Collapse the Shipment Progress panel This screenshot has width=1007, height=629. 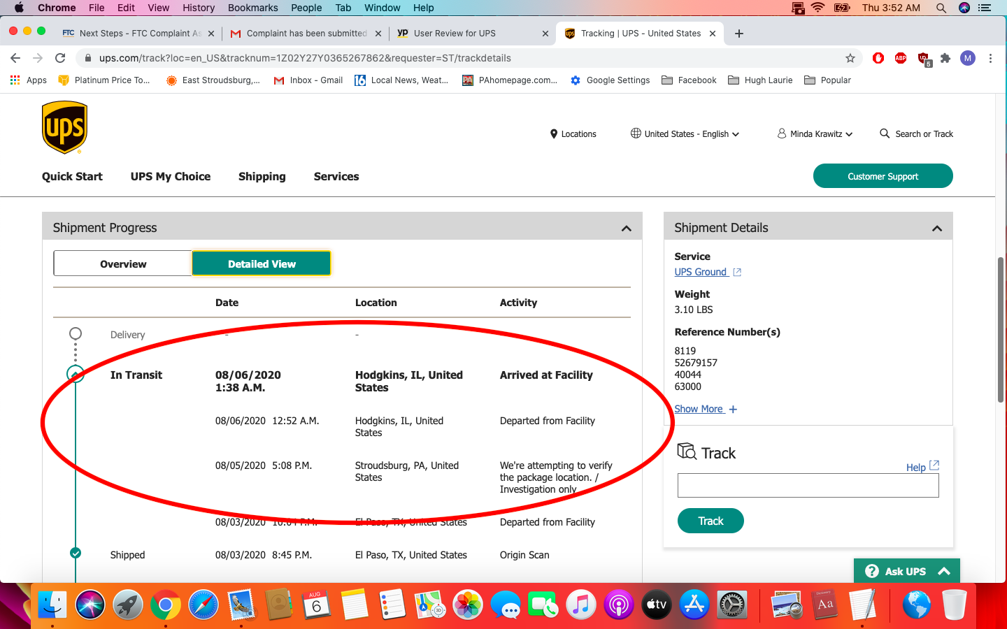(x=627, y=229)
